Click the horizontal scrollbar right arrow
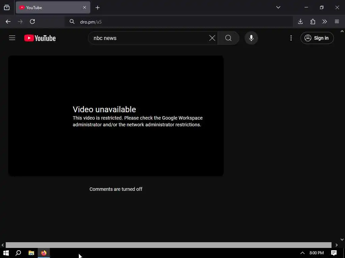 pyautogui.click(x=337, y=245)
